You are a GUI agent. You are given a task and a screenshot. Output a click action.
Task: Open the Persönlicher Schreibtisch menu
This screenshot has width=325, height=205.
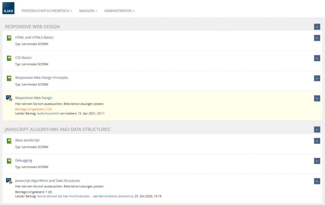[x=47, y=11]
